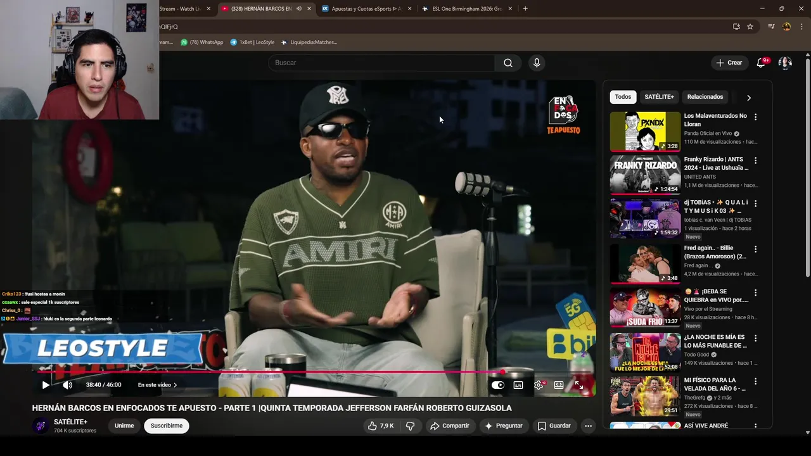Show more filter chips with arrow
Screen dimensions: 811x456
click(x=749, y=98)
